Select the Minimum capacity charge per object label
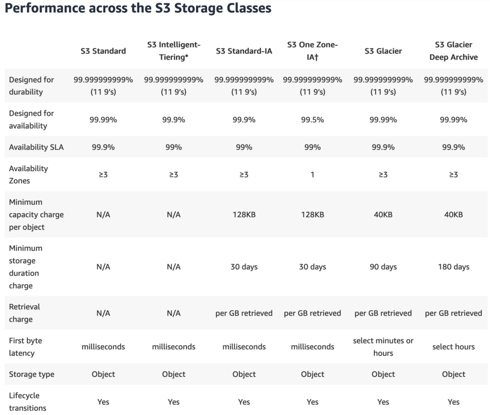Image resolution: width=490 pixels, height=415 pixels. pyautogui.click(x=36, y=215)
